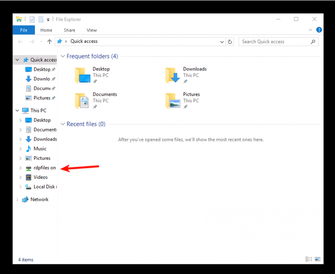The image size is (335, 274).
Task: Click the Search Quick access box
Action: point(278,42)
